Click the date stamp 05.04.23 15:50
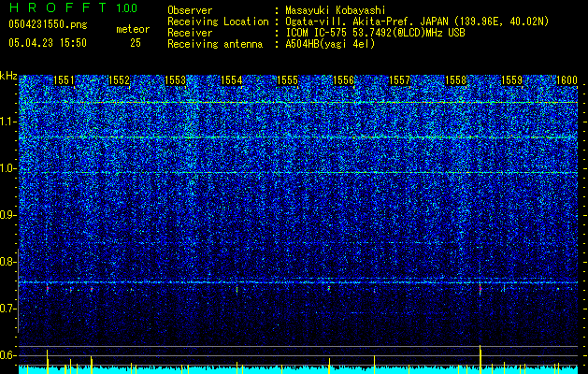This screenshot has width=588, height=374. [48, 43]
